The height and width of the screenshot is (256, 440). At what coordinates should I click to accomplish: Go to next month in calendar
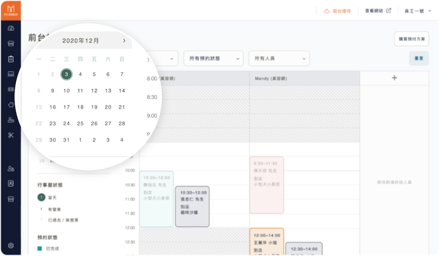tap(124, 41)
